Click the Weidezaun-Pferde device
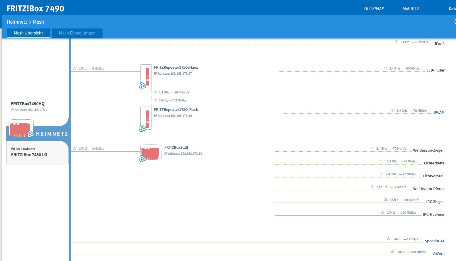Screen dimensions: 456x261 click(x=429, y=189)
